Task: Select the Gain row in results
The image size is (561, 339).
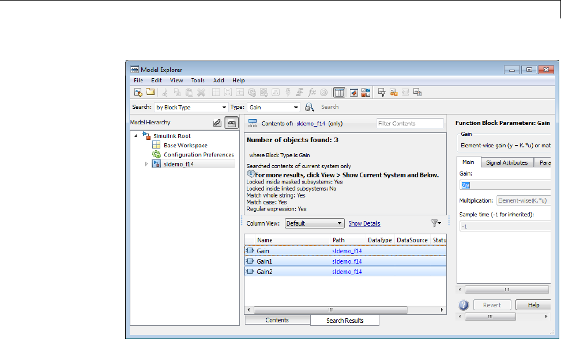Action: click(x=345, y=251)
